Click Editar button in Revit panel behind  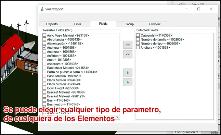pos(215,132)
